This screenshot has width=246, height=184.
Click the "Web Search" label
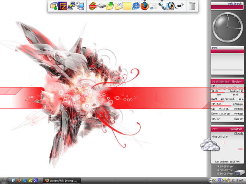tap(234, 3)
